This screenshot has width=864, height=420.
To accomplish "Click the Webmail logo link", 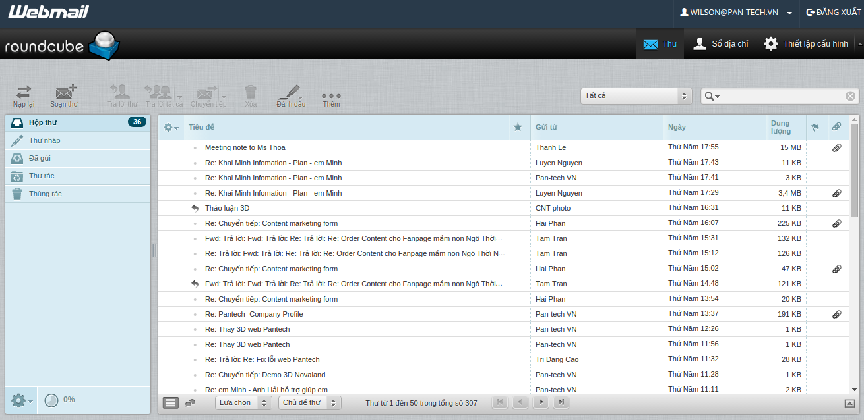I will pyautogui.click(x=48, y=12).
